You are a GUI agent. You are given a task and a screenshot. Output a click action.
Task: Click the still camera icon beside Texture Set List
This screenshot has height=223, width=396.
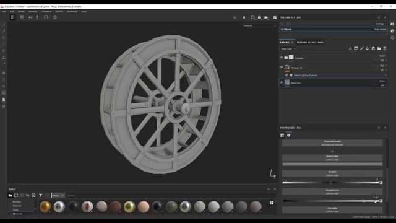275,17
